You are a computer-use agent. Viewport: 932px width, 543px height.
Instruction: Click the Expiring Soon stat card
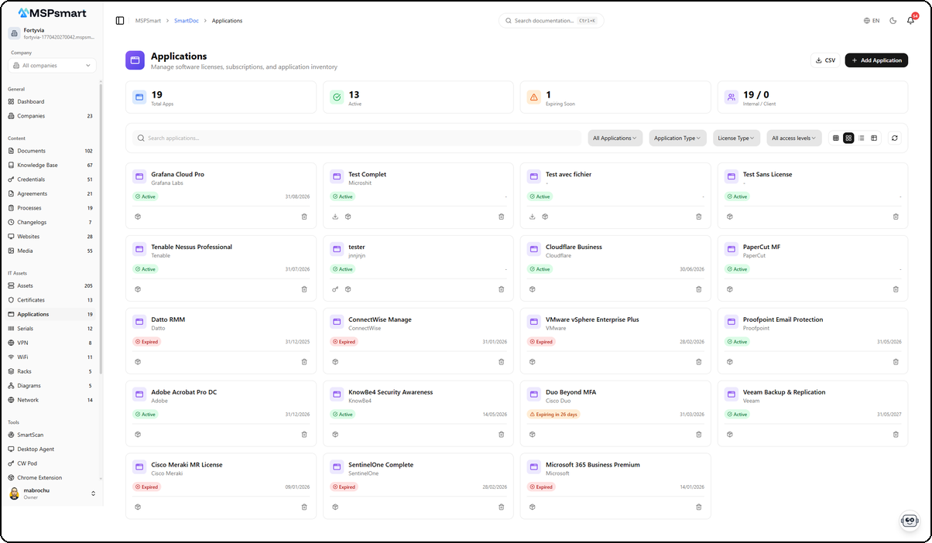[615, 97]
